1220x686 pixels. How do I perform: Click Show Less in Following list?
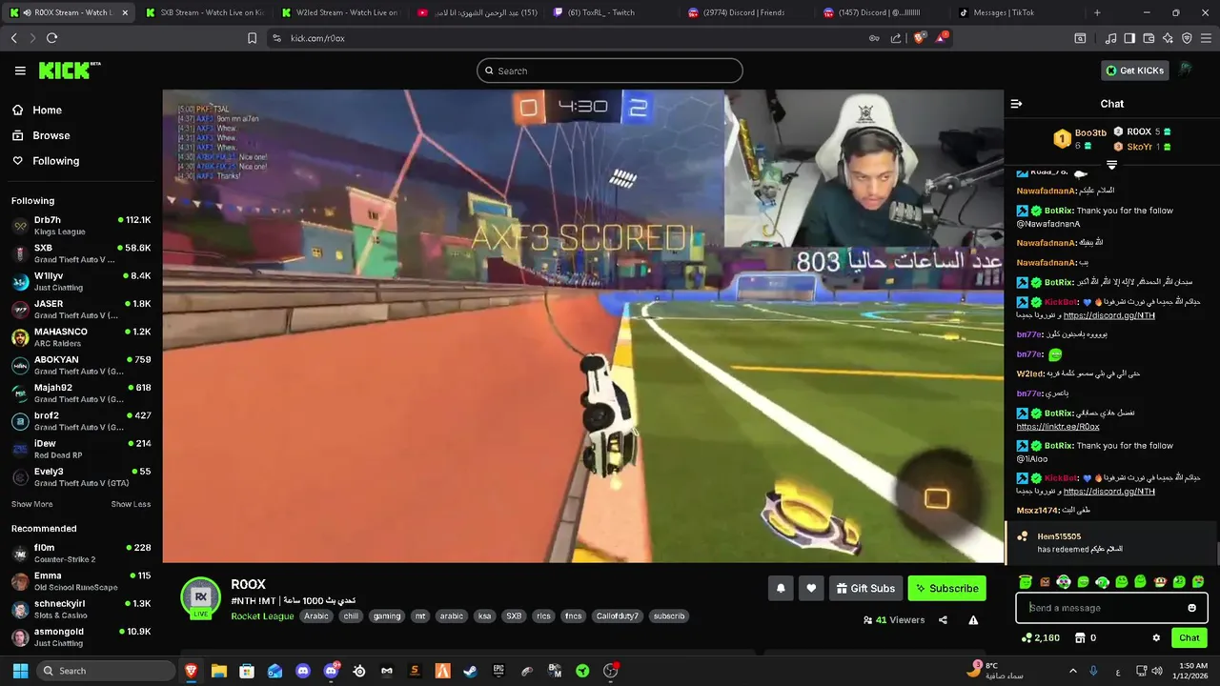point(131,504)
